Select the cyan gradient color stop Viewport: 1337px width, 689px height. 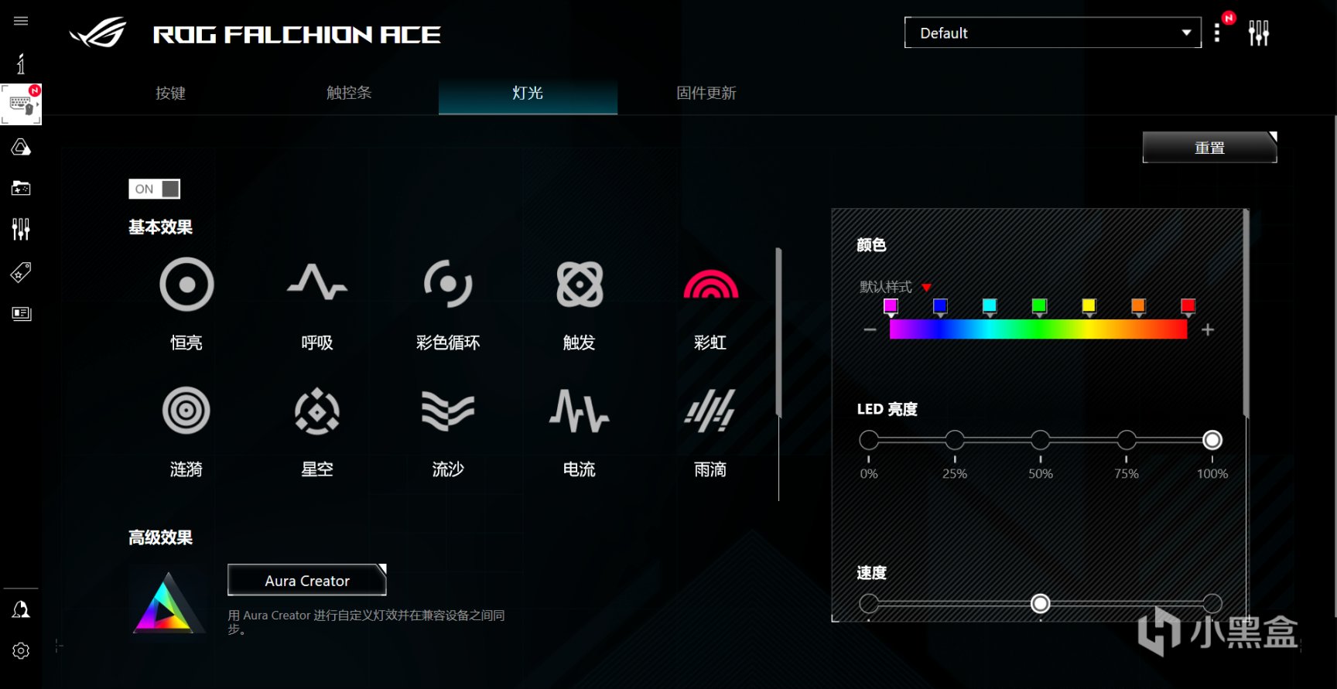point(990,307)
